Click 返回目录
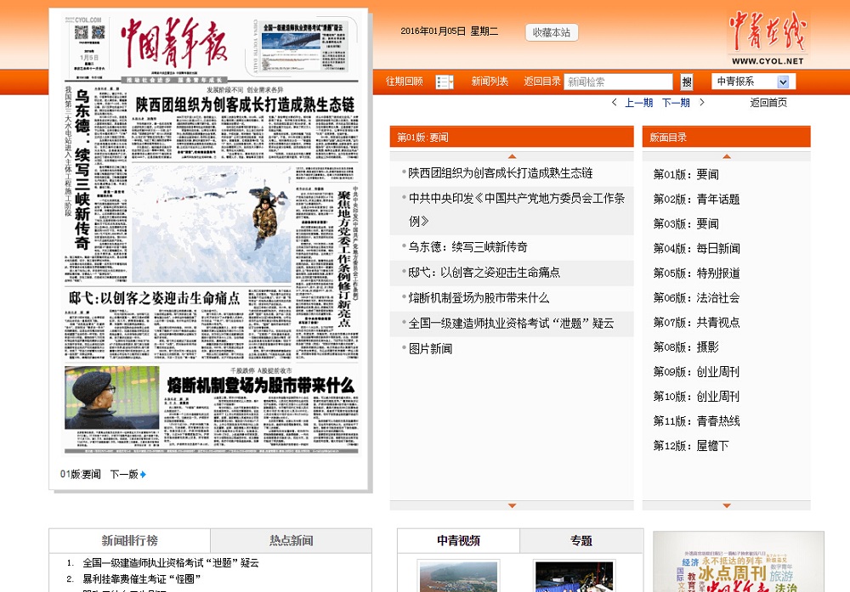This screenshot has width=850, height=592. [542, 82]
